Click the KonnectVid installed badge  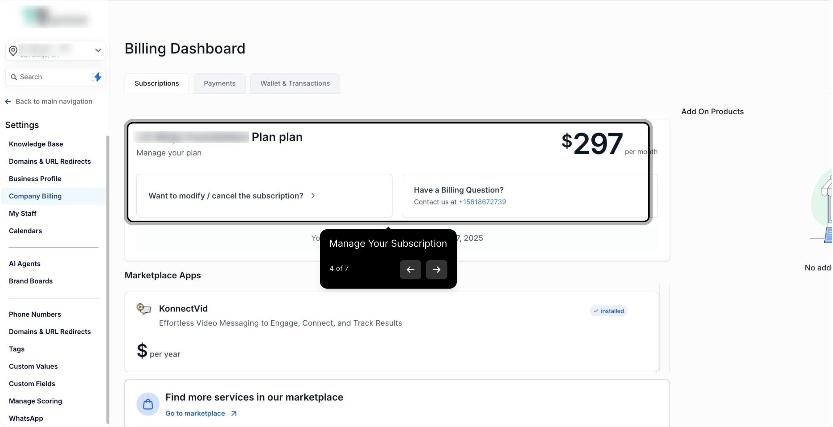click(x=608, y=311)
